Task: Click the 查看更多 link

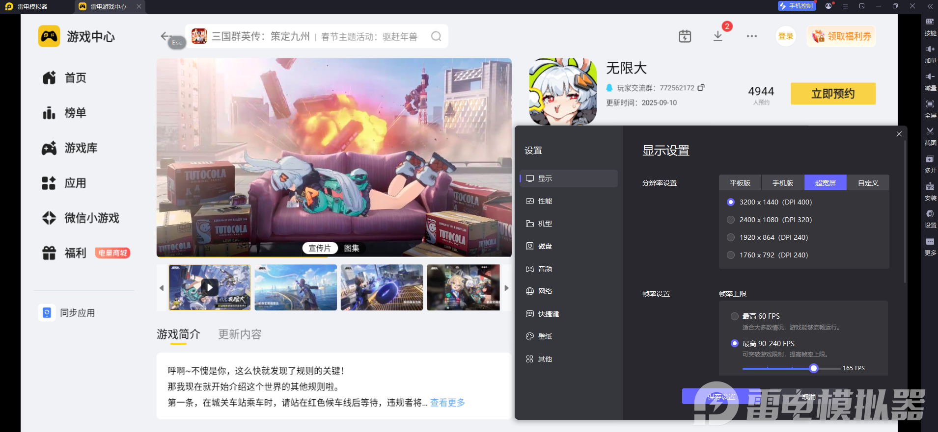Action: (x=447, y=403)
